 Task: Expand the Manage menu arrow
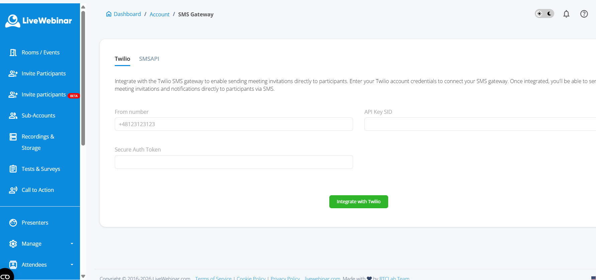(72, 244)
